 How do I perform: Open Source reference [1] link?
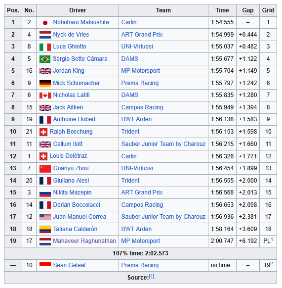point(152,276)
